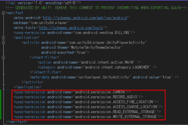Click the closing intent-filter tag
Screen dimensions: 188x125
coord(45,72)
